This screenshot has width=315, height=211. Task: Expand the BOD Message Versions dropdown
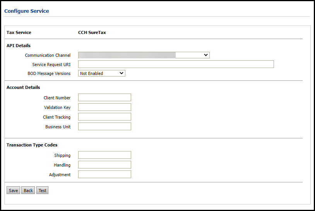tap(102, 73)
